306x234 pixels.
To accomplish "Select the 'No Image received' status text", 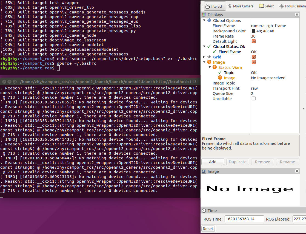I will (x=268, y=78).
